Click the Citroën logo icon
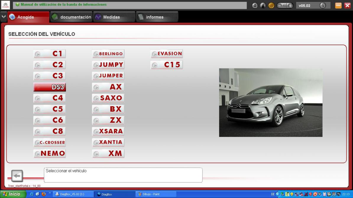The width and height of the screenshot is (353, 198). [x=5, y=5]
